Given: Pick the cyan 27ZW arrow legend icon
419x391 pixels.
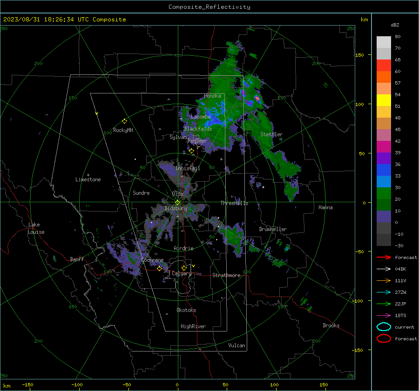Looking at the screenshot, I should (x=384, y=292).
